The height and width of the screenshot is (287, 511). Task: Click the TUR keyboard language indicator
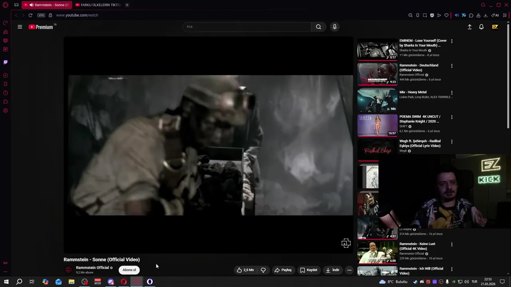[475, 282]
